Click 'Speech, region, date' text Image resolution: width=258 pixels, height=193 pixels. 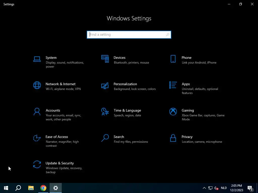(127, 115)
